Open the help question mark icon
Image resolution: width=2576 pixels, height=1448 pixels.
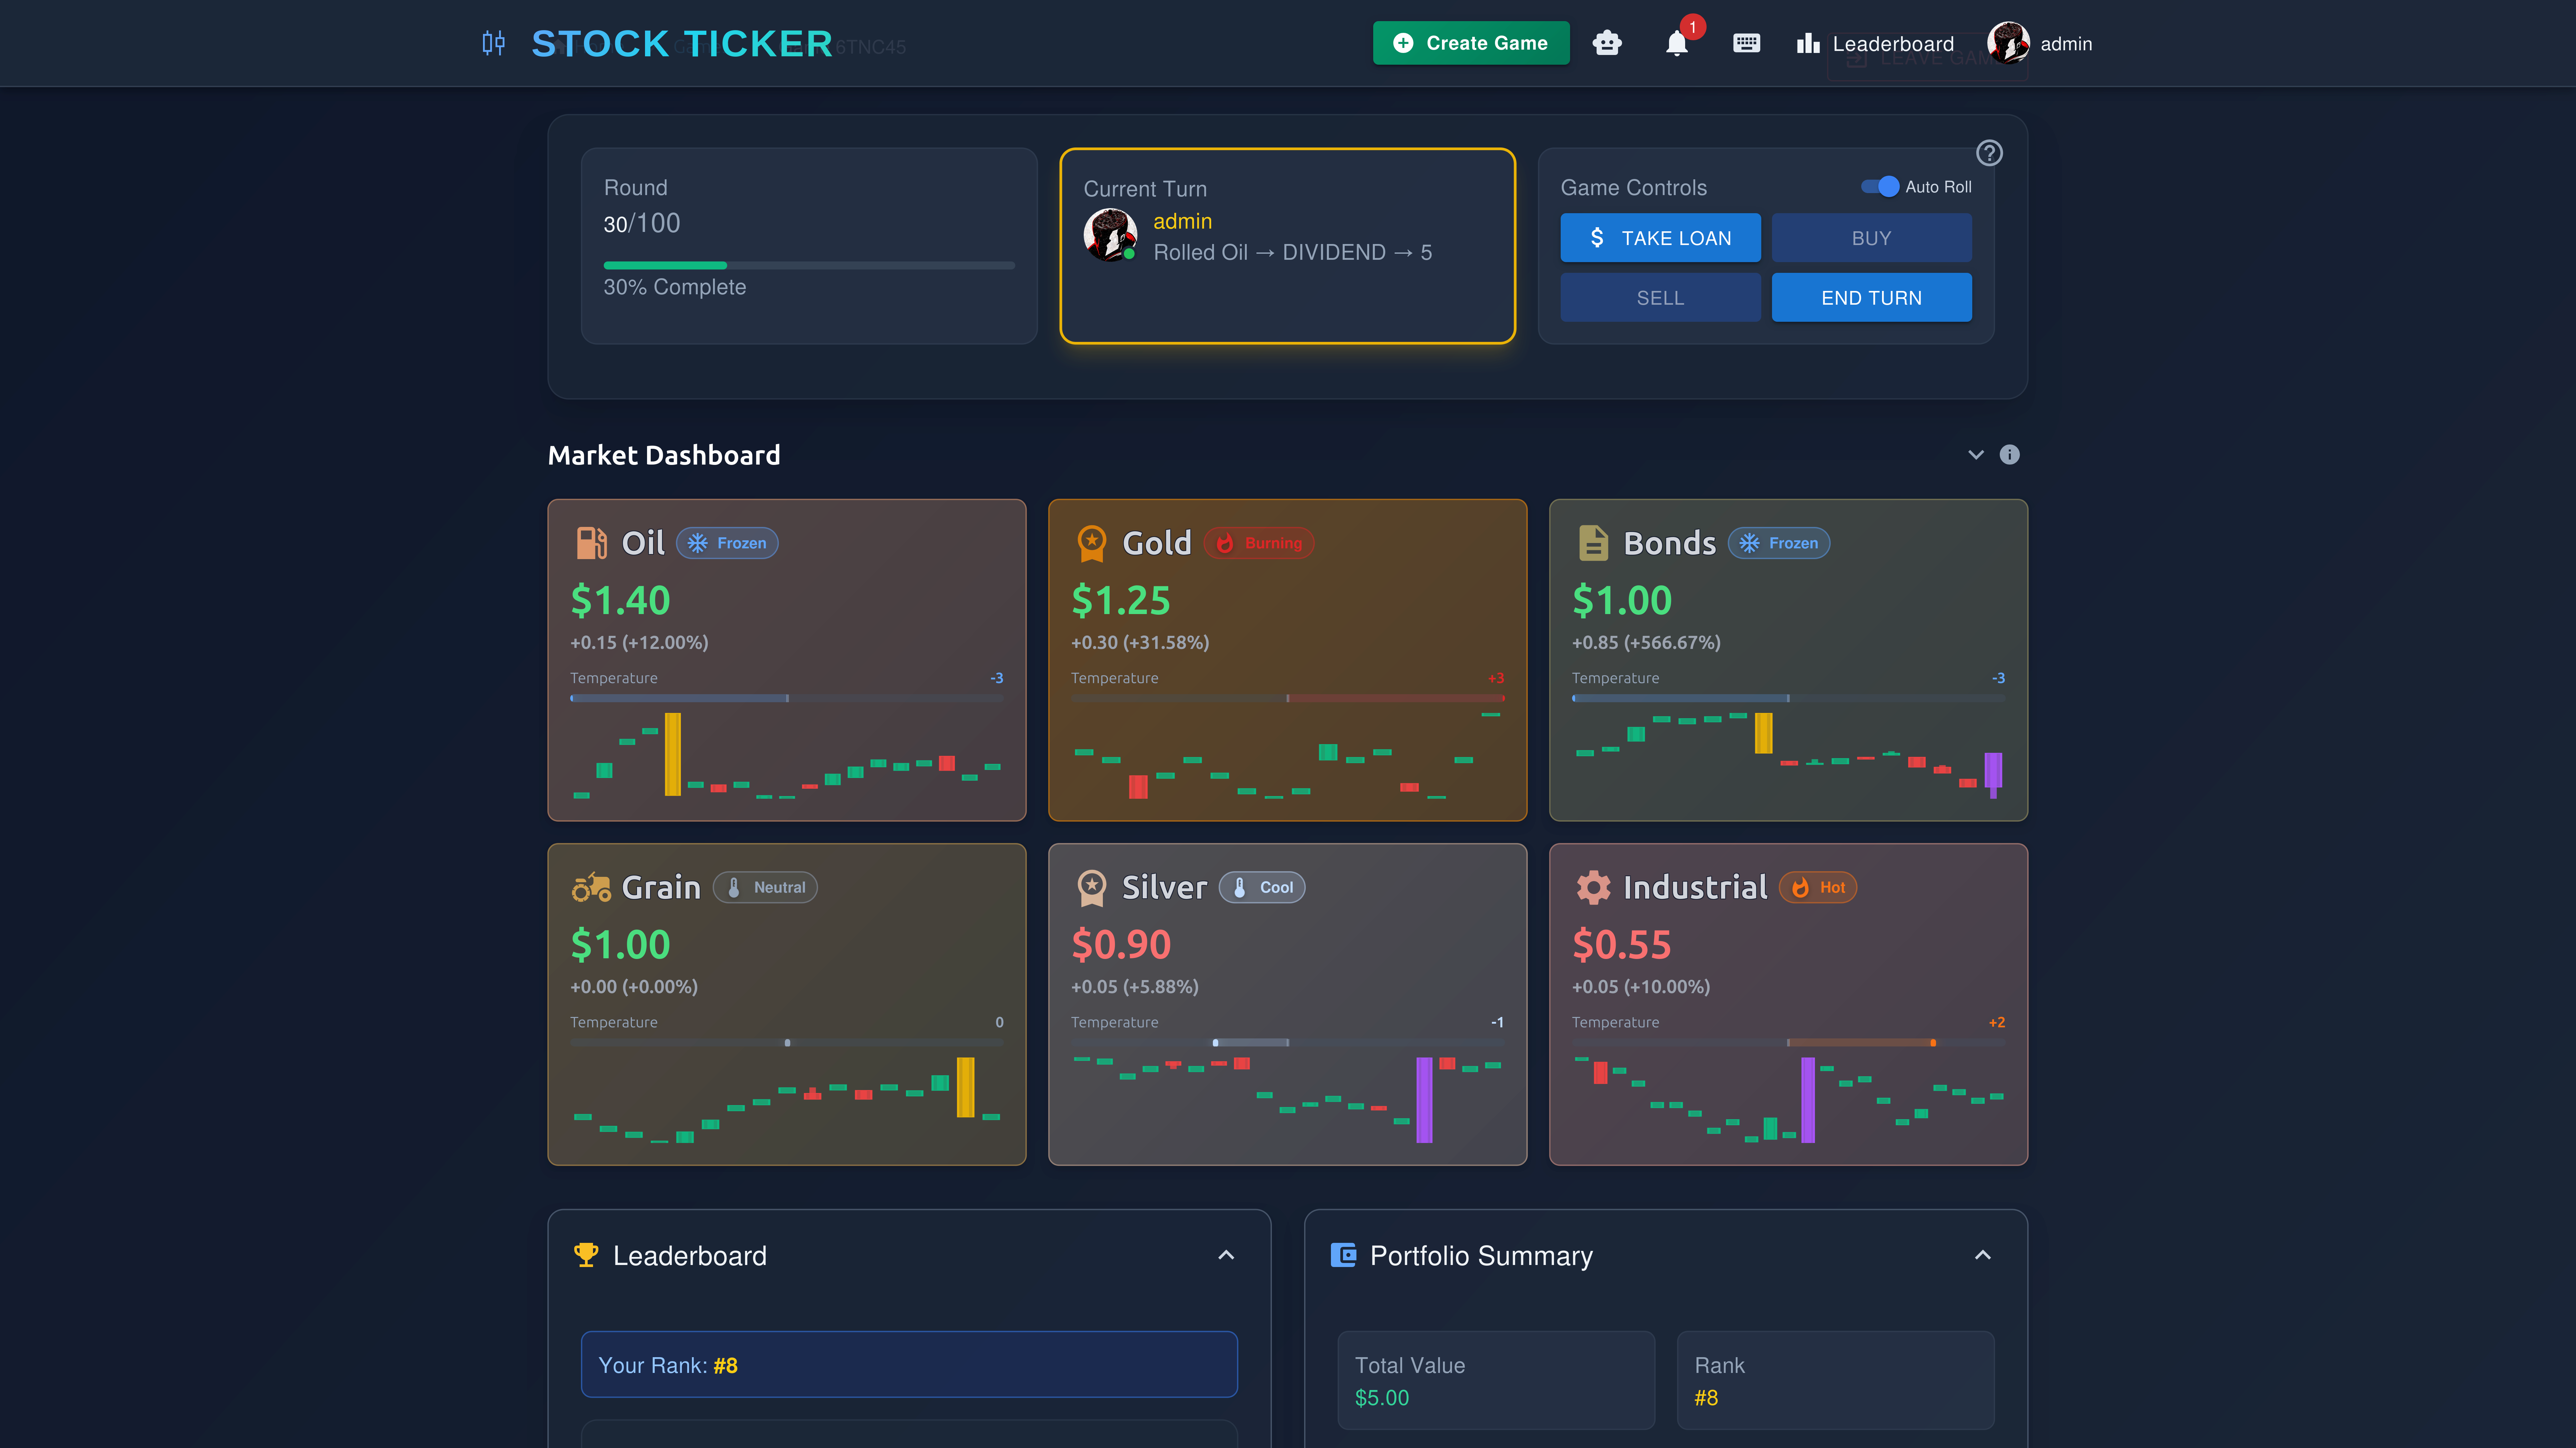[x=1989, y=153]
